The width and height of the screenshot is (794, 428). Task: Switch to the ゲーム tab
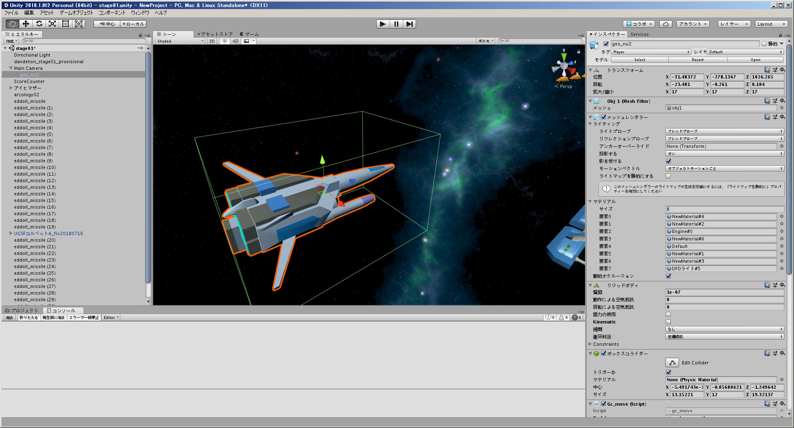tap(249, 34)
